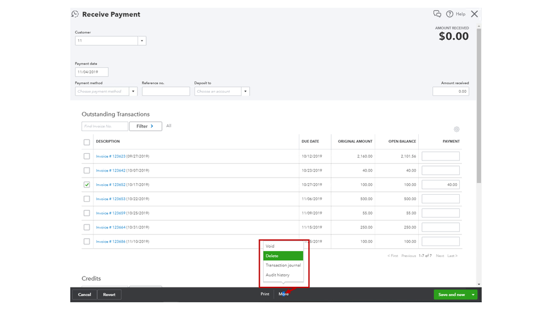Check the box for Invoice # 123659
This screenshot has height=310, width=552.
87,213
